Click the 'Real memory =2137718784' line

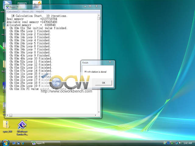pyautogui.click(x=32, y=19)
